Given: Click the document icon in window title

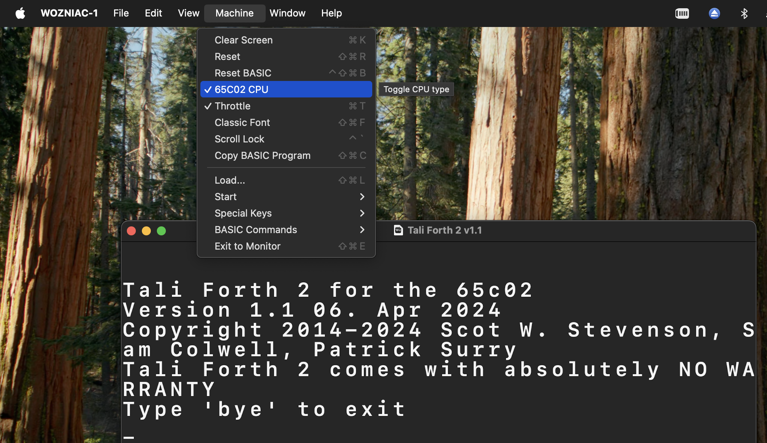Looking at the screenshot, I should point(398,230).
